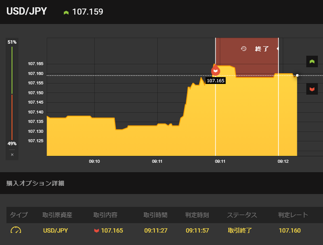
Task: Click the red entry marker on the chart
Action: click(215, 71)
